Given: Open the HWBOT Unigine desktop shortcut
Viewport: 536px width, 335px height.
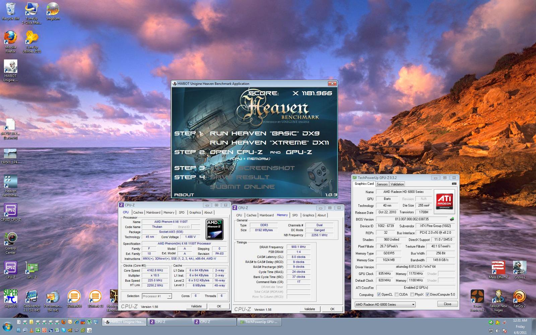Looking at the screenshot, I should point(10,71).
